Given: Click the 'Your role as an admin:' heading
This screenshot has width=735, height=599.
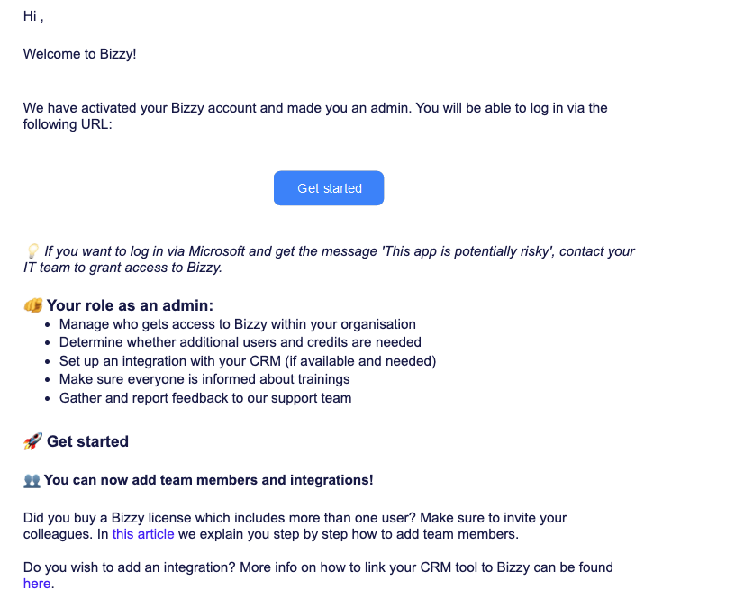Looking at the screenshot, I should point(130,305).
